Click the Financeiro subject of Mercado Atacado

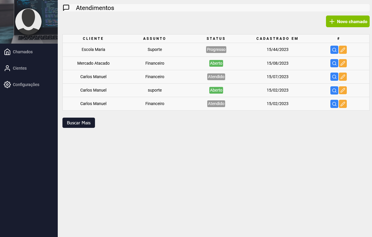[x=155, y=63]
